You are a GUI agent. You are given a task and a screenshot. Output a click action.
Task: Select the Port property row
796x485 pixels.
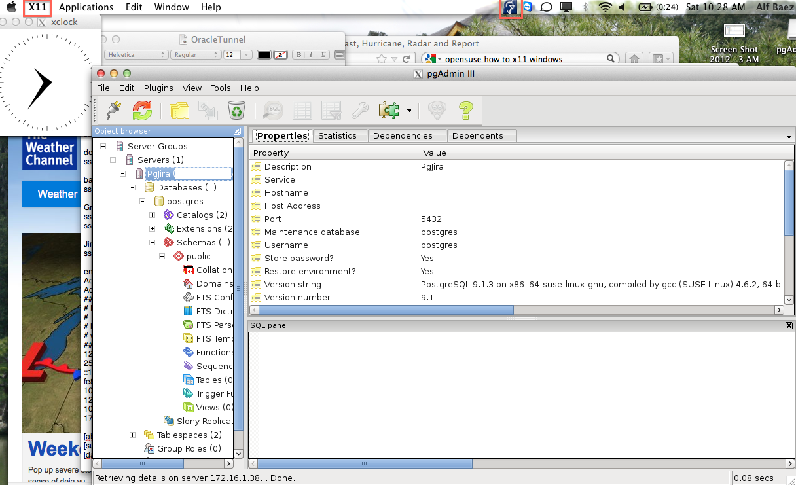pos(516,219)
